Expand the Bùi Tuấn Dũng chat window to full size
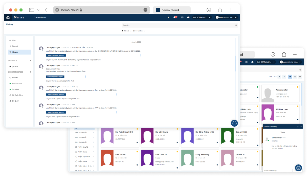The width and height of the screenshot is (308, 177). [x=298, y=126]
